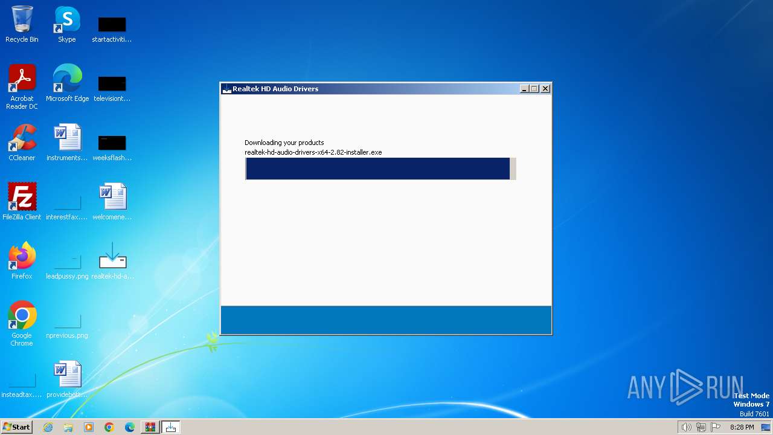Click the download progress bar
The image size is (773, 435).
click(380, 169)
